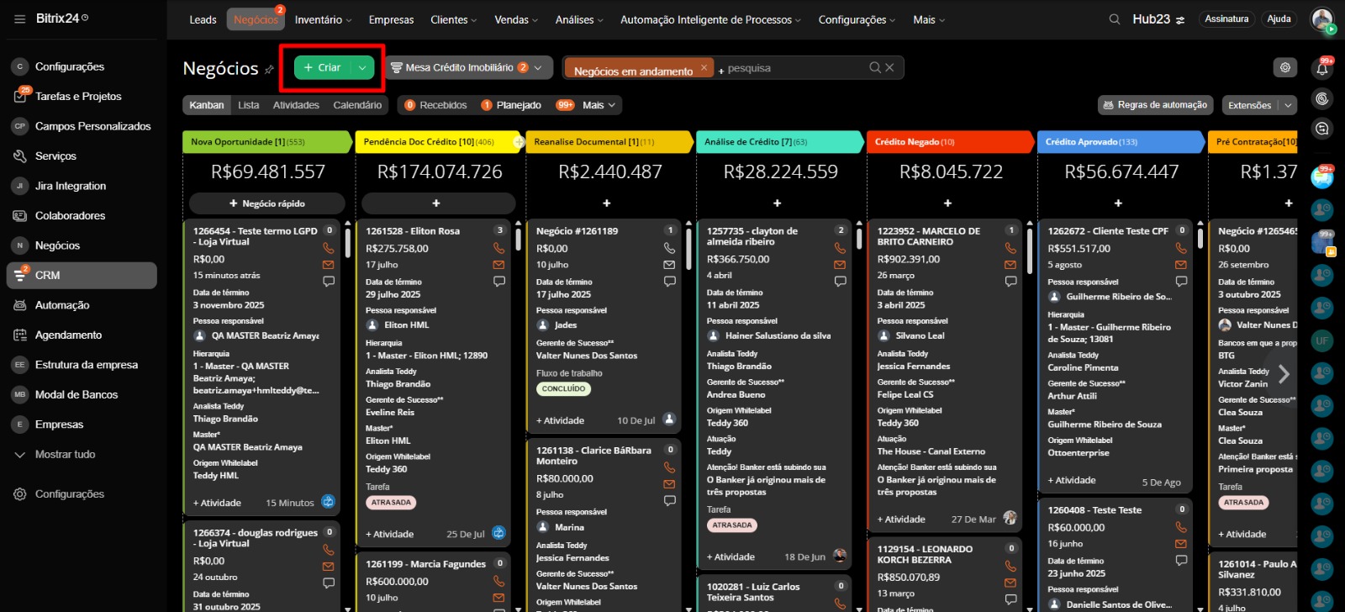Click the Regras de automação button
The image size is (1345, 612).
coord(1155,105)
